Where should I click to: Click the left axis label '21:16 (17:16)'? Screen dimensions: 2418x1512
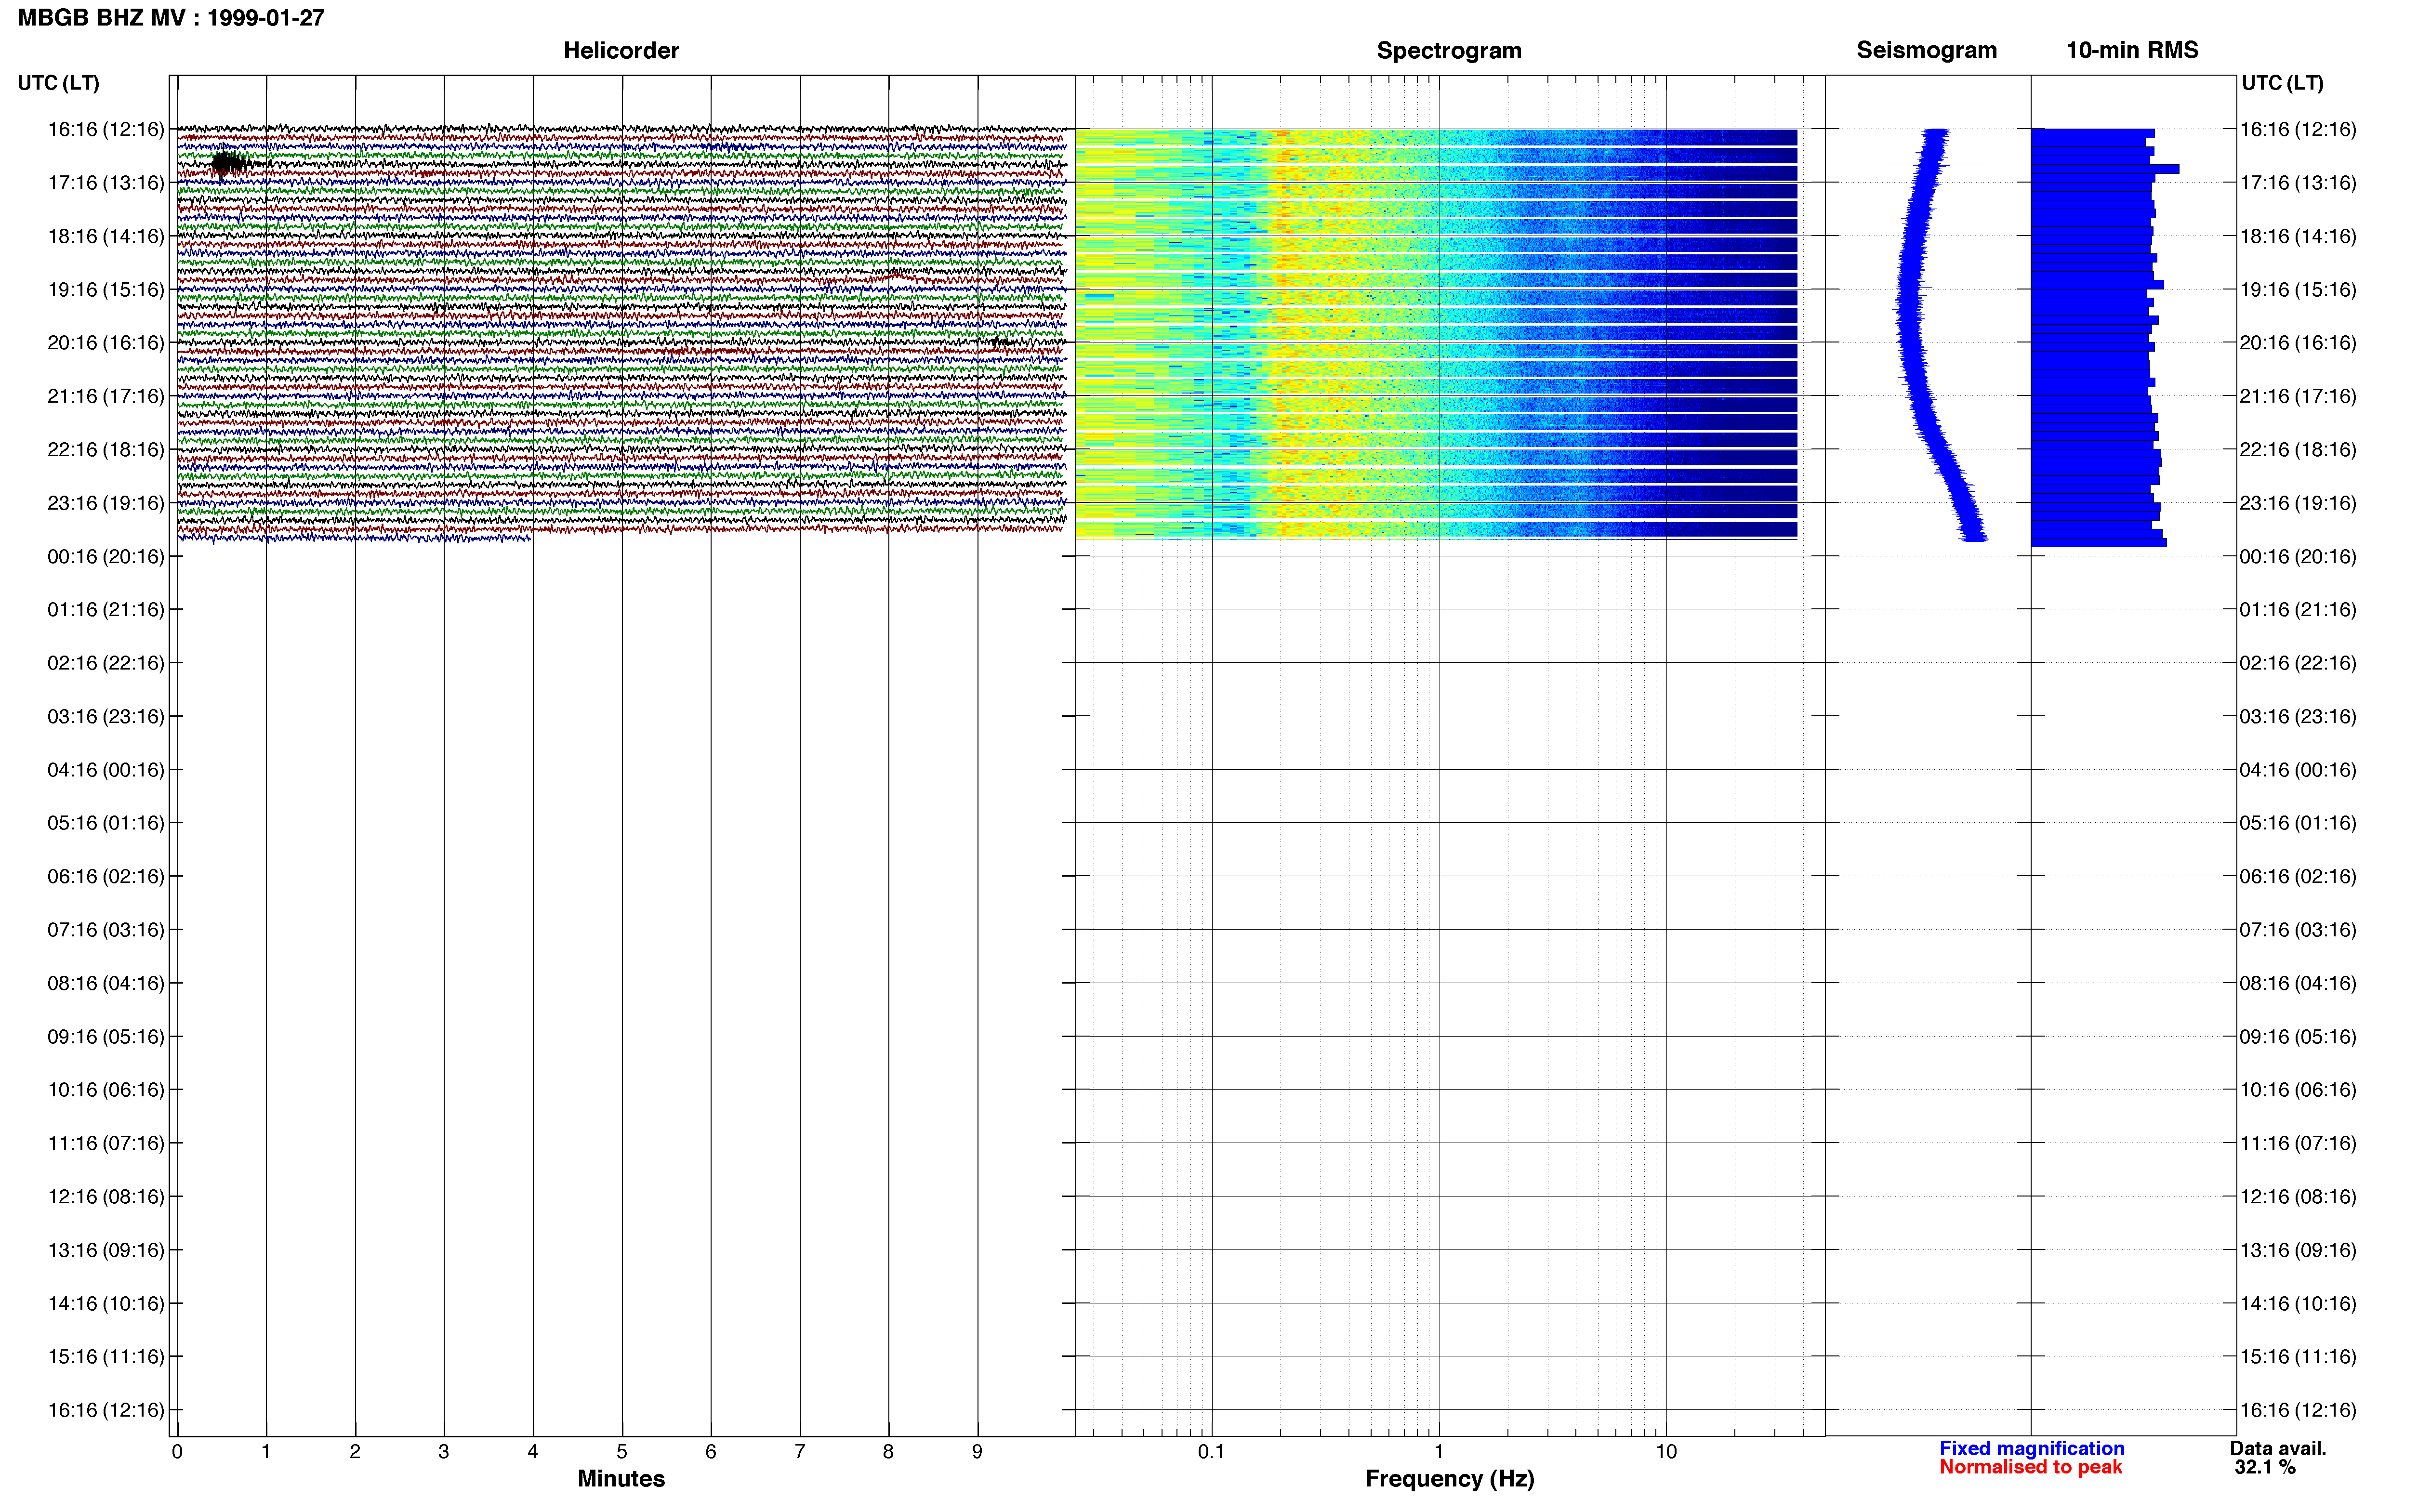pyautogui.click(x=106, y=396)
